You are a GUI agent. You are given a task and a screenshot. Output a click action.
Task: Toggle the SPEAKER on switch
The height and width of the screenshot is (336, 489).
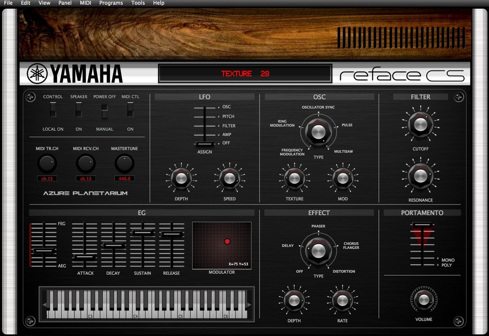pyautogui.click(x=79, y=110)
